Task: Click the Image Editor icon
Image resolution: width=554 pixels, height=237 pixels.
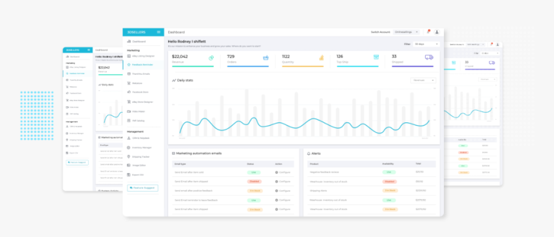Action: tap(129, 166)
